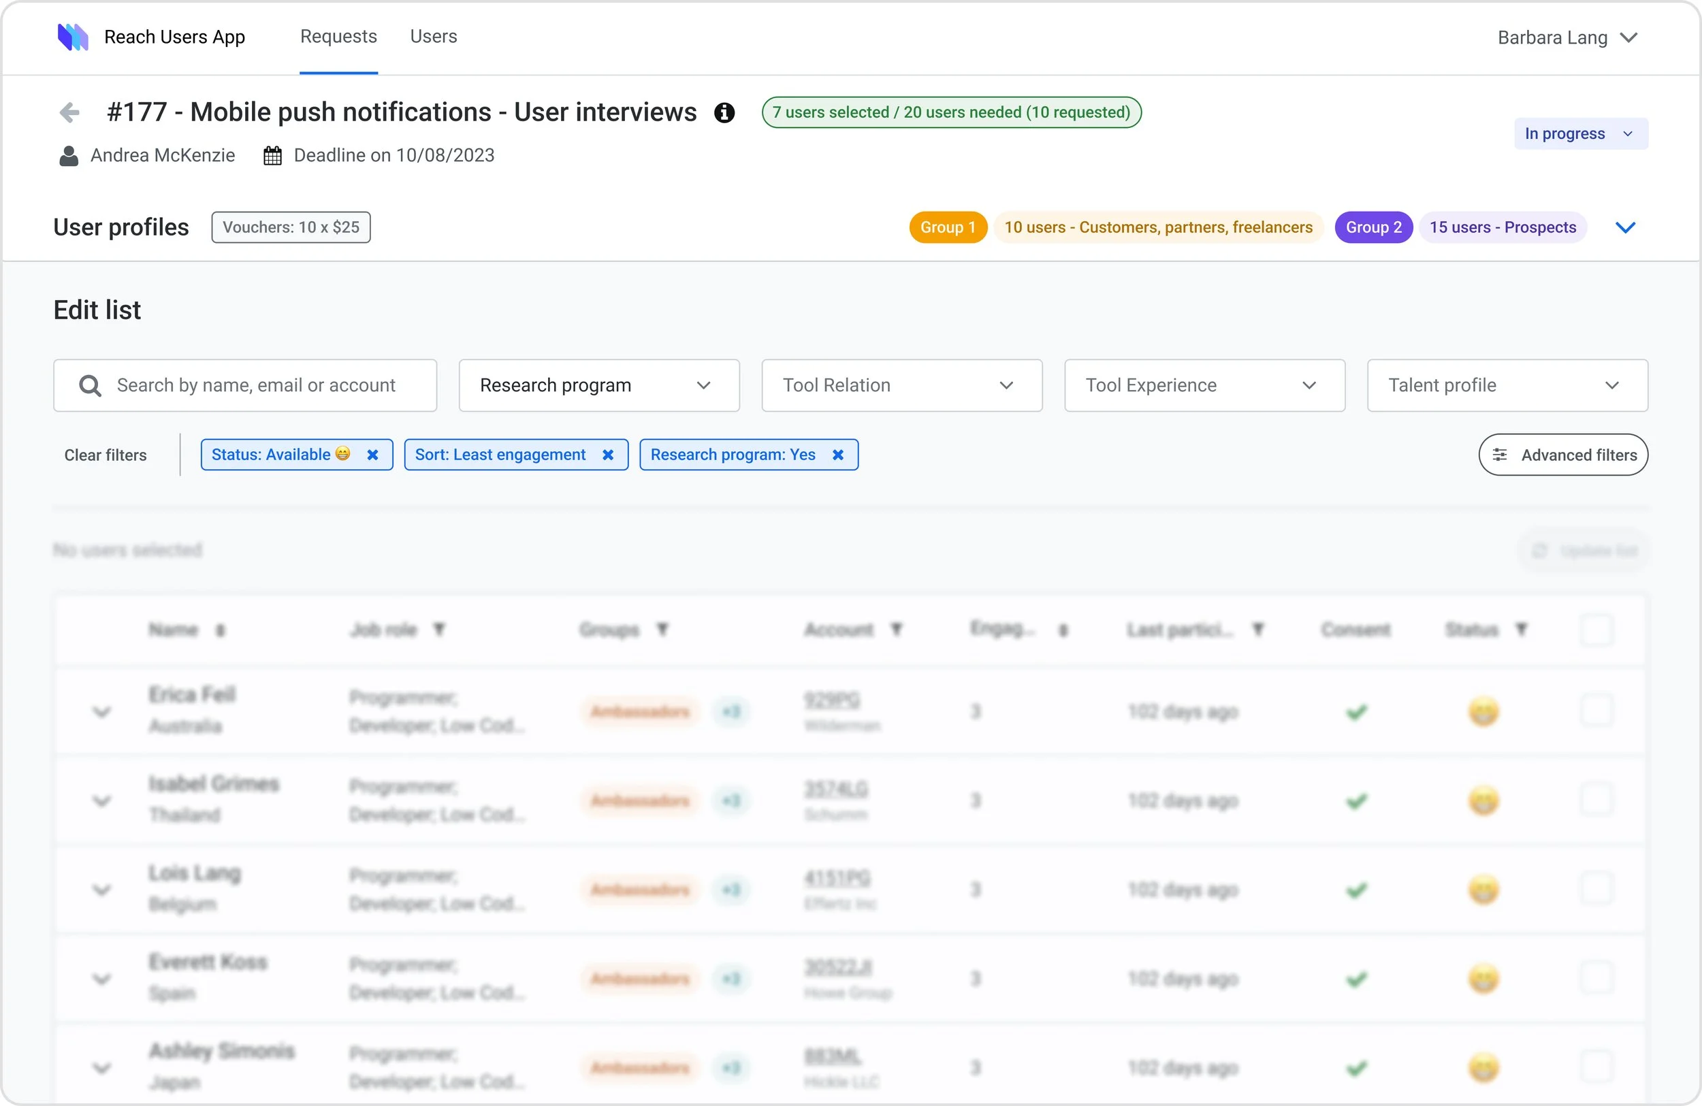Click the orange Group 1 badge

(x=948, y=227)
